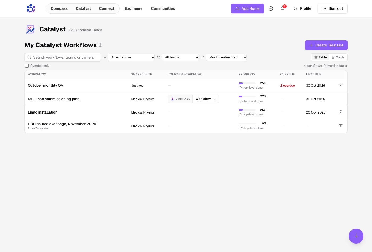
Task: Go to the Communities page
Action: point(163,8)
